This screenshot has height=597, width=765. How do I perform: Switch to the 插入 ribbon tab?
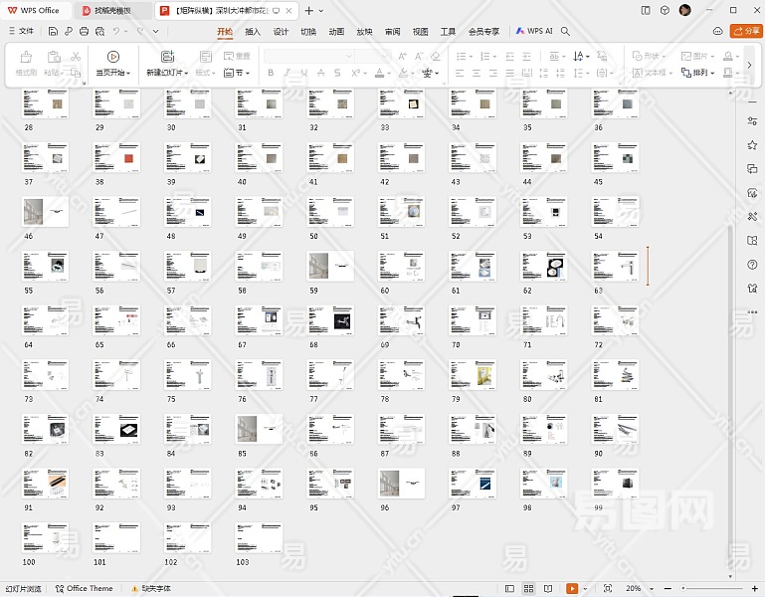coord(253,31)
